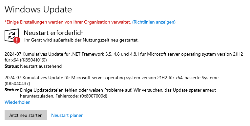Click the 'Neustart ausstehend' status value
The image size is (250, 126).
(x=41, y=66)
